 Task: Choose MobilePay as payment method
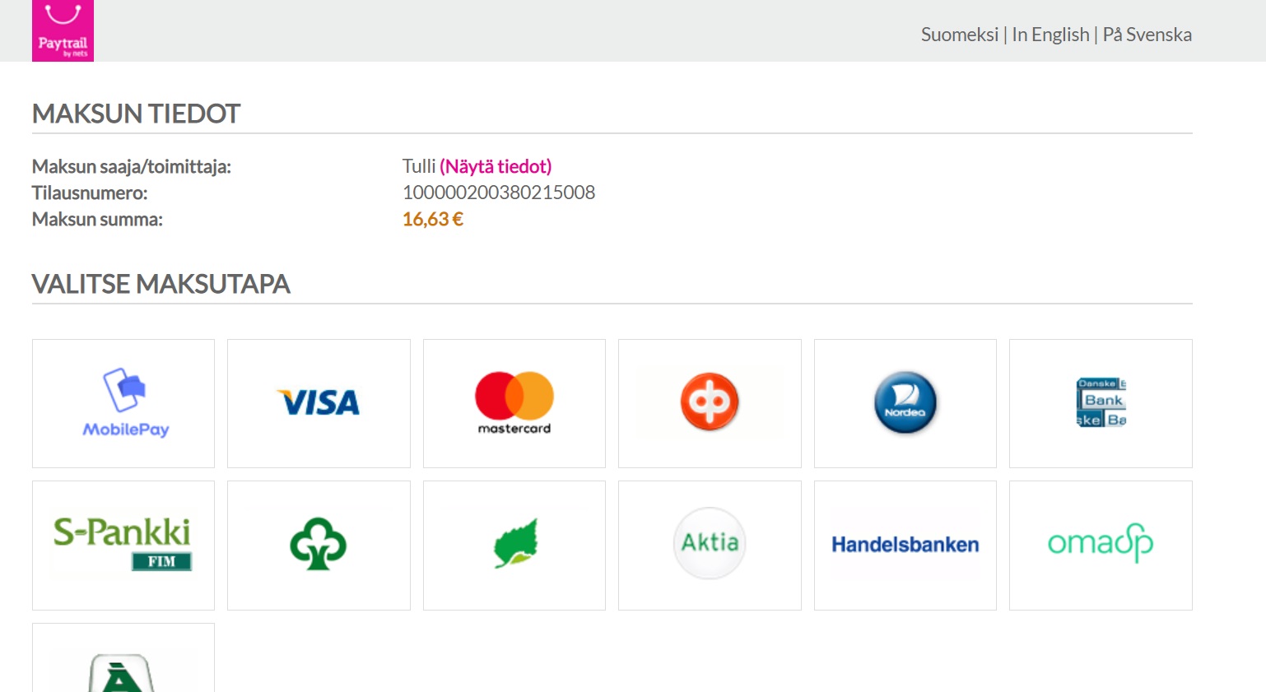coord(123,403)
